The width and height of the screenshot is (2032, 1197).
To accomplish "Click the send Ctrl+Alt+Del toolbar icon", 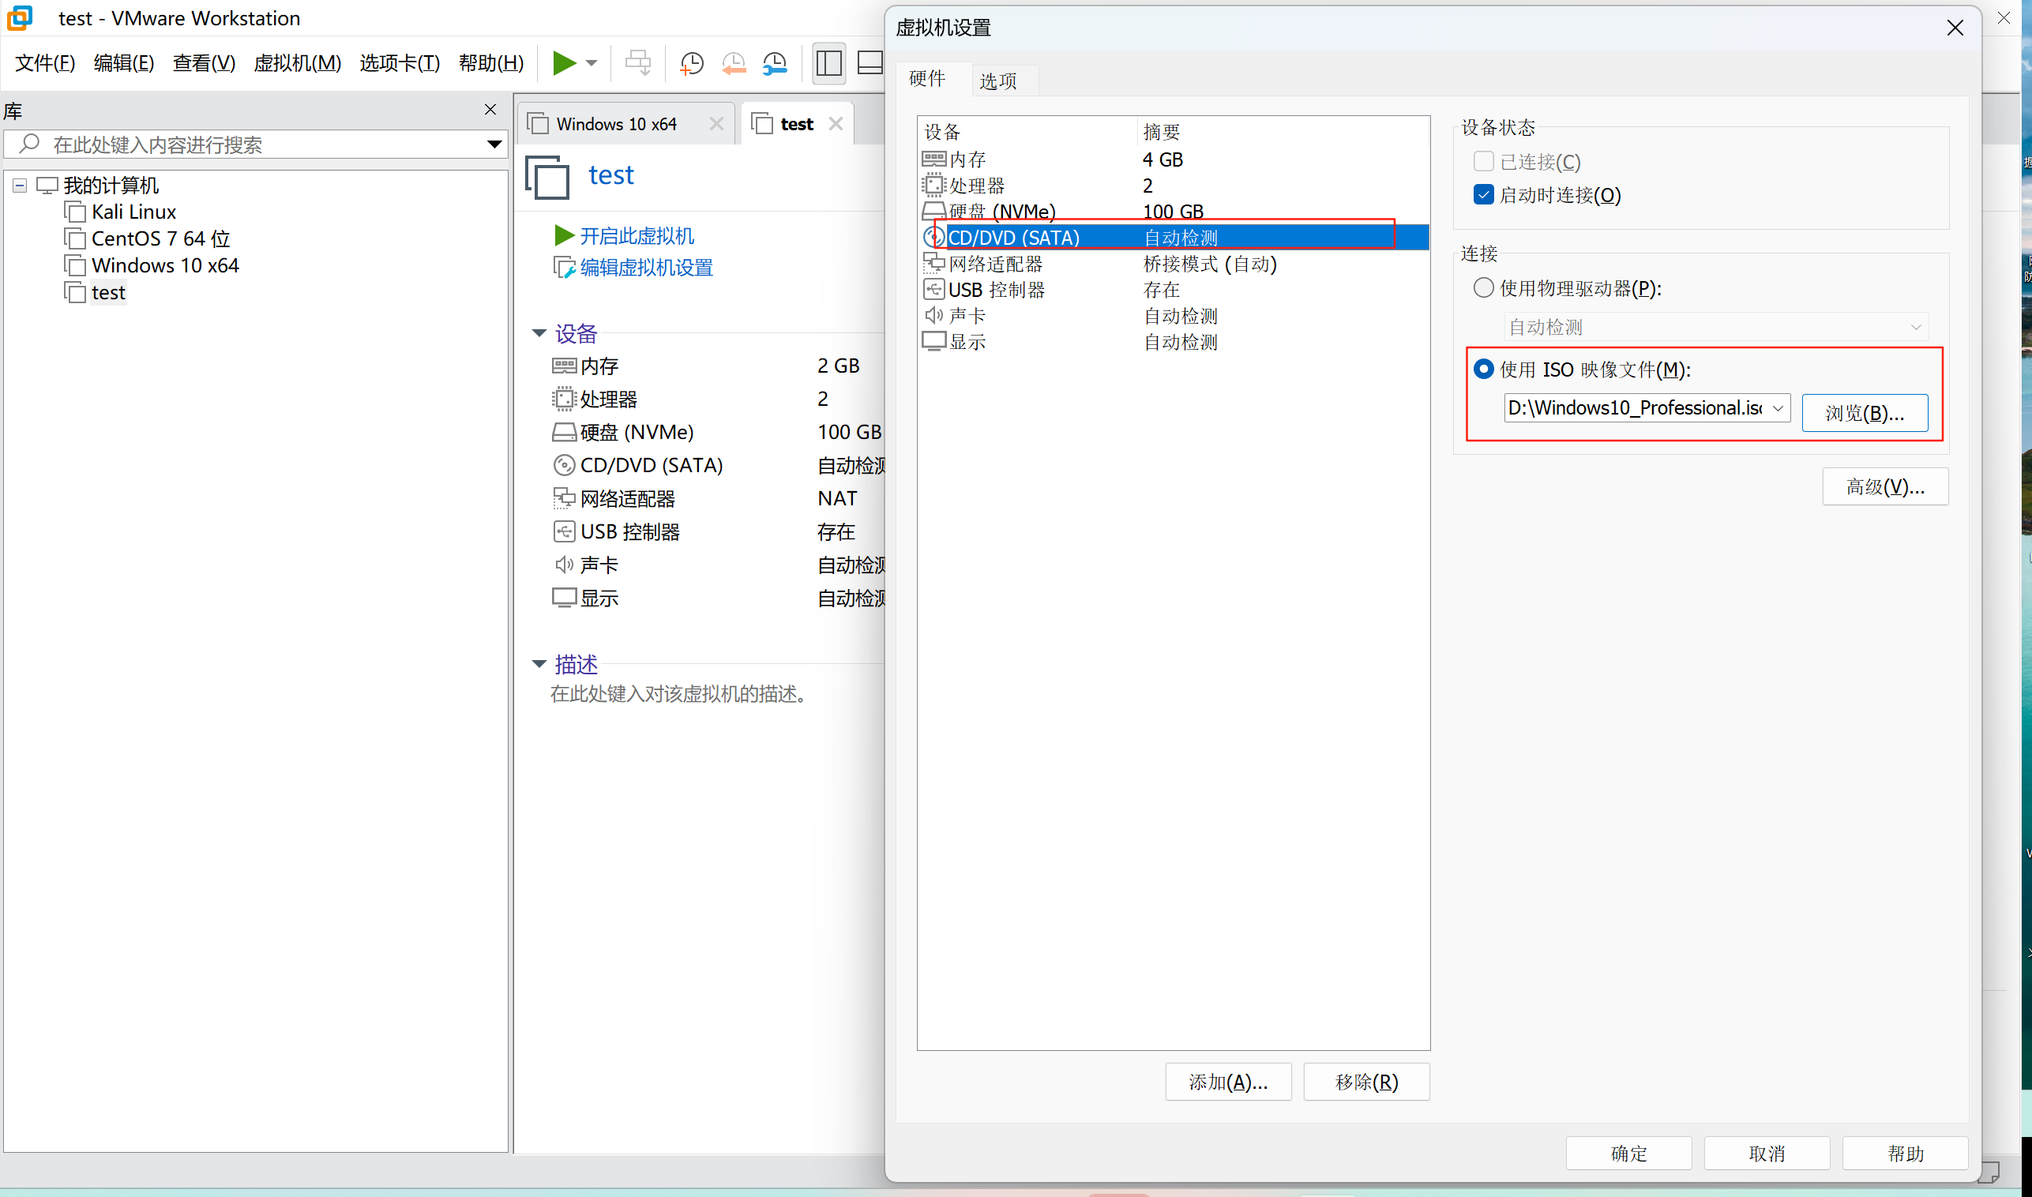I will pyautogui.click(x=637, y=63).
